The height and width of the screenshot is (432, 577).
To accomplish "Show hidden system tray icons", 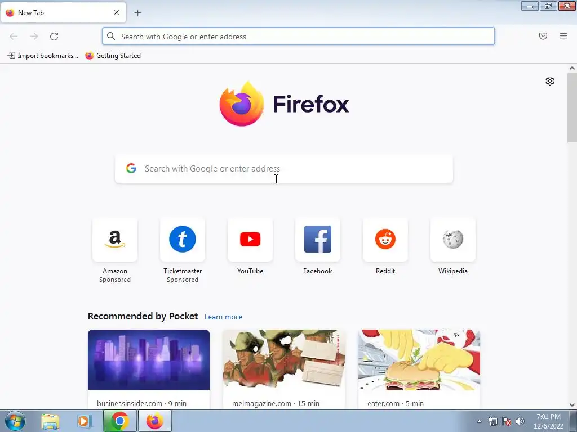I will pos(479,422).
